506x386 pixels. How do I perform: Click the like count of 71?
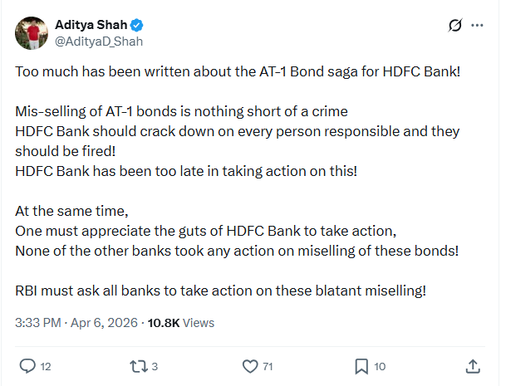[268, 366]
